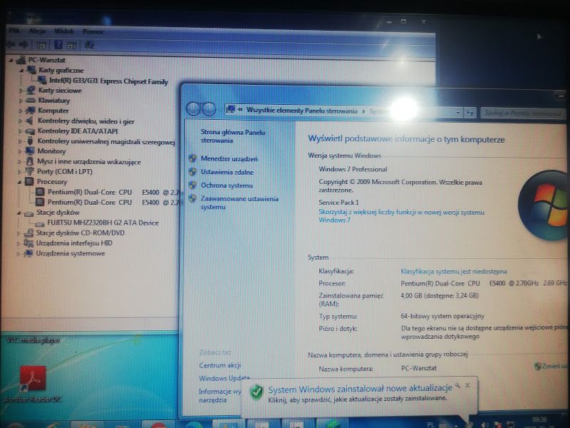Open Zaawansowane ustawienia systemu link
The width and height of the screenshot is (570, 428).
tap(239, 203)
